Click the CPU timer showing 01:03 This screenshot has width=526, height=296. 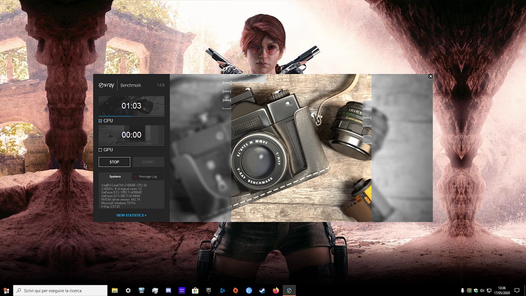pyautogui.click(x=131, y=106)
